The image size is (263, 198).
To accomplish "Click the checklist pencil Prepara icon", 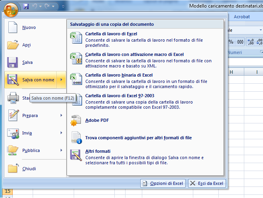I will click(14, 115).
